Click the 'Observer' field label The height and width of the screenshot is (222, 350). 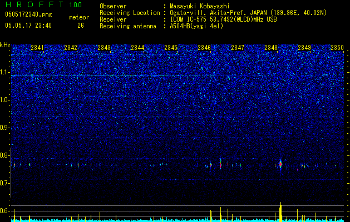coord(113,6)
